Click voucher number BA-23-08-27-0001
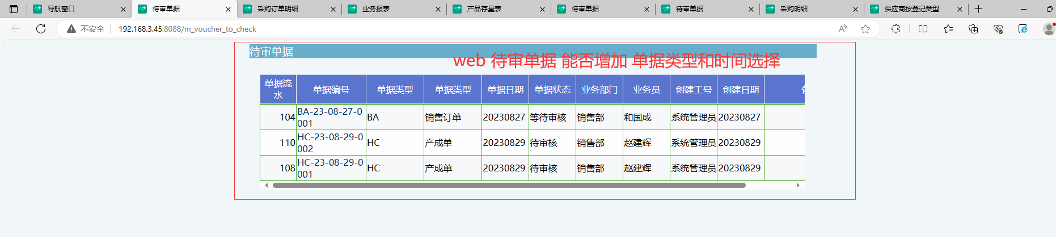The image size is (1056, 237). [330, 117]
